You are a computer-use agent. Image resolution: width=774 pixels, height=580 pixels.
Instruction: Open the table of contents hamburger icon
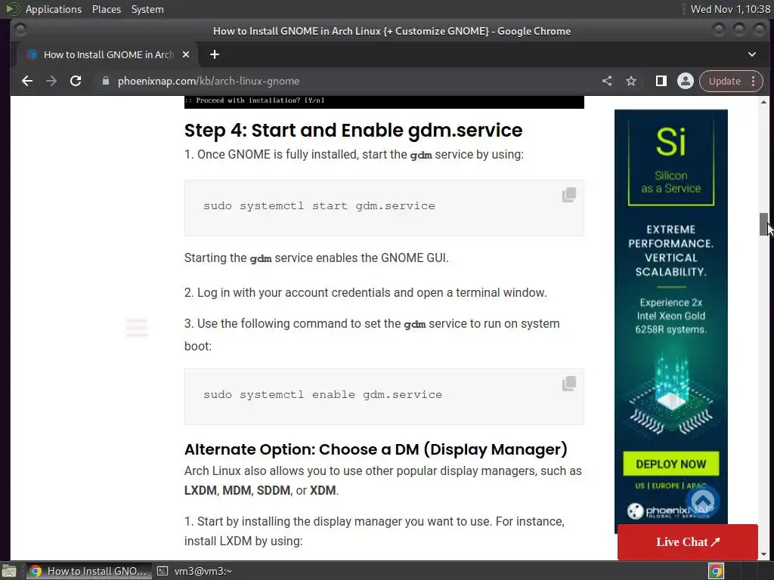tap(137, 328)
